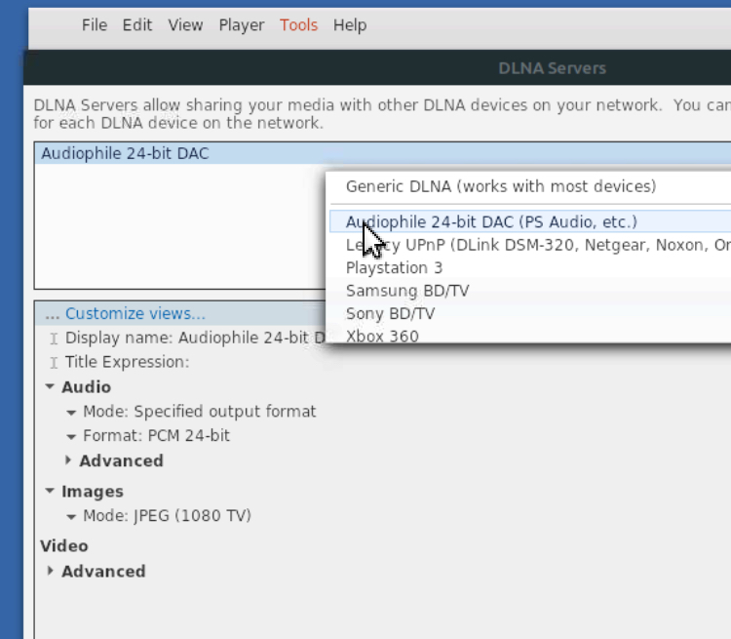
Task: Open the Audio Mode dropdown arrow
Action: tap(71, 413)
